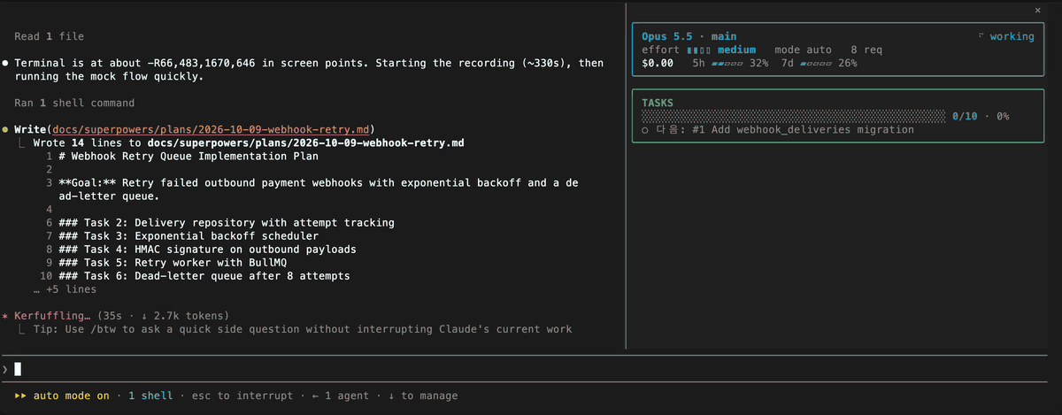Image resolution: width=1062 pixels, height=415 pixels.
Task: Click the 7d usage progress bar
Action: (815, 64)
